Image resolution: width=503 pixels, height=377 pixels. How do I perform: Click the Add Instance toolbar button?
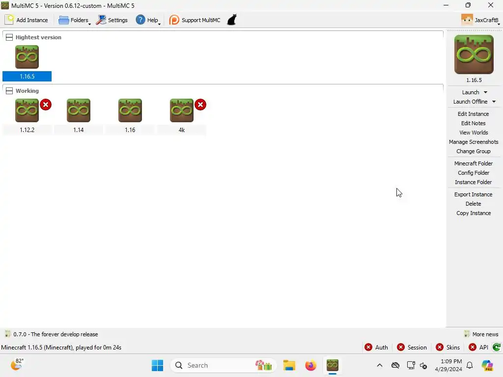pos(27,20)
